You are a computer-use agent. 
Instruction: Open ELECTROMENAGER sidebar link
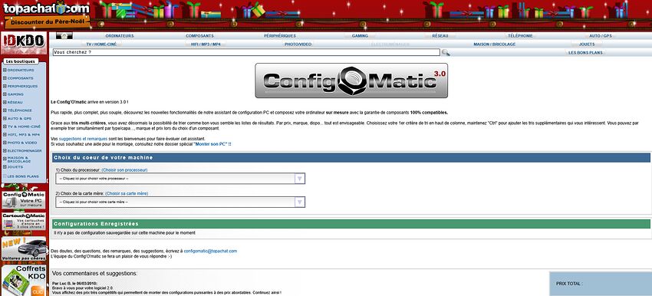click(x=24, y=151)
